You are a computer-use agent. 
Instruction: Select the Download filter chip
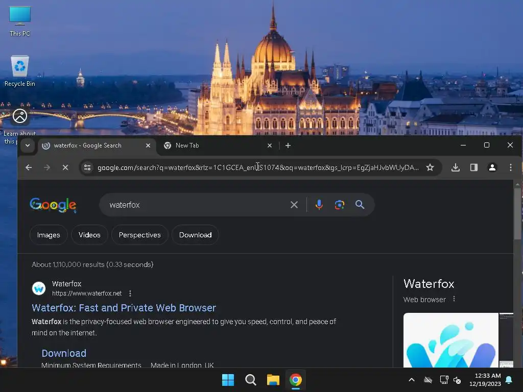click(x=195, y=235)
